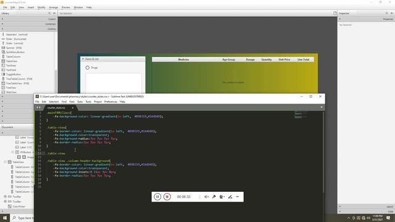Image resolution: width=395 pixels, height=222 pixels.
Task: Click the Age Group column header
Action: tap(228, 60)
